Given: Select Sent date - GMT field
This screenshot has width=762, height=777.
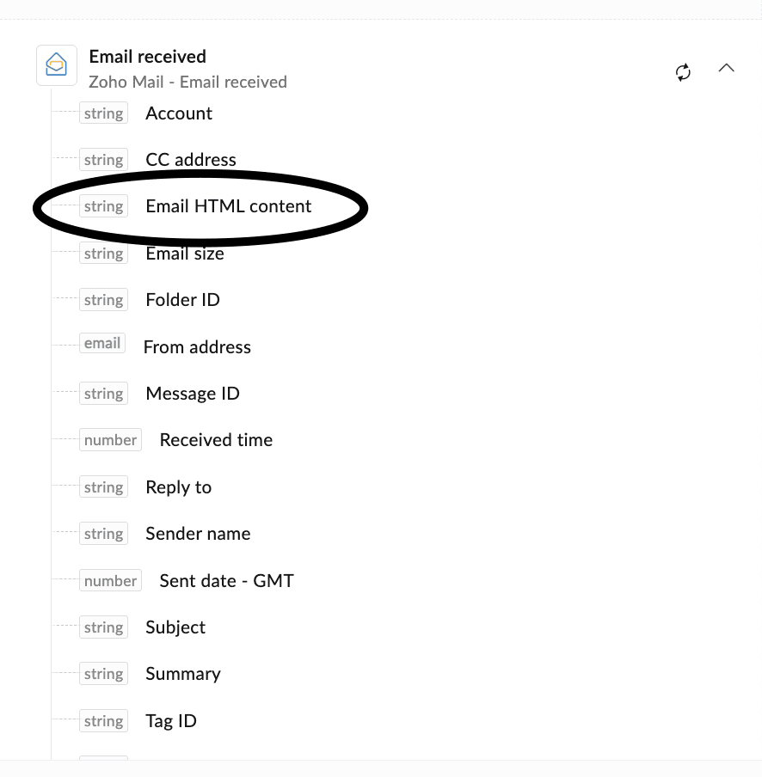Looking at the screenshot, I should (226, 581).
